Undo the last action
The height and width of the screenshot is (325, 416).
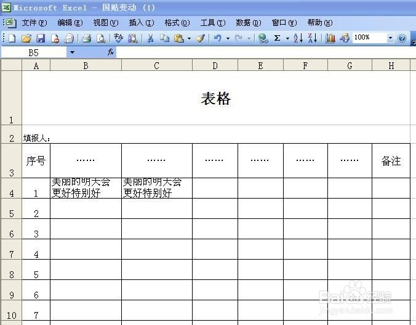pyautogui.click(x=218, y=38)
